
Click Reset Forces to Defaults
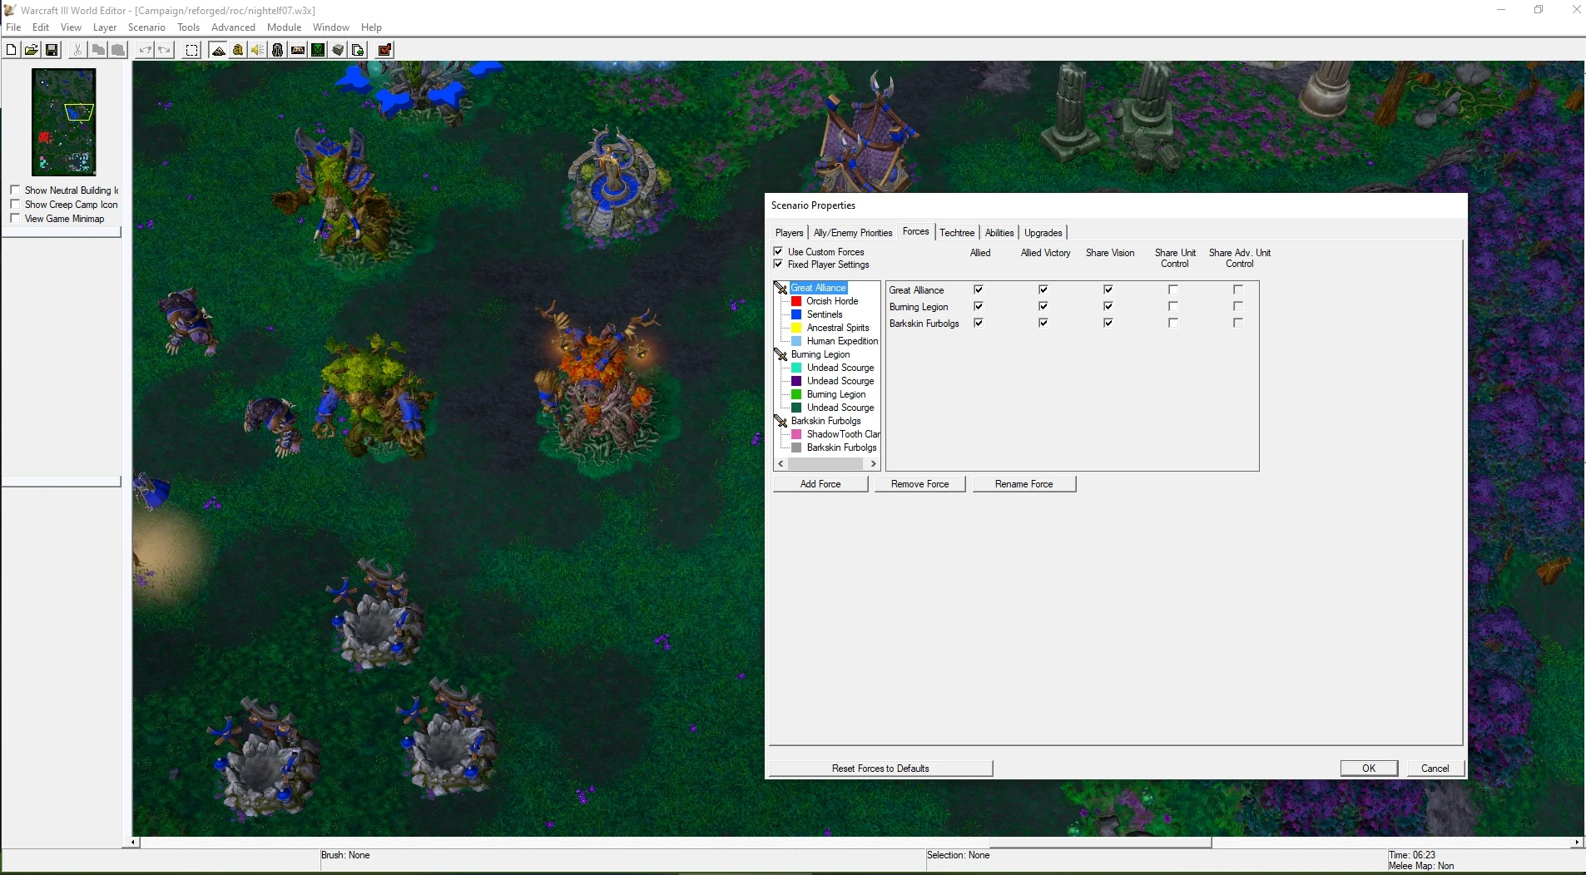point(880,769)
